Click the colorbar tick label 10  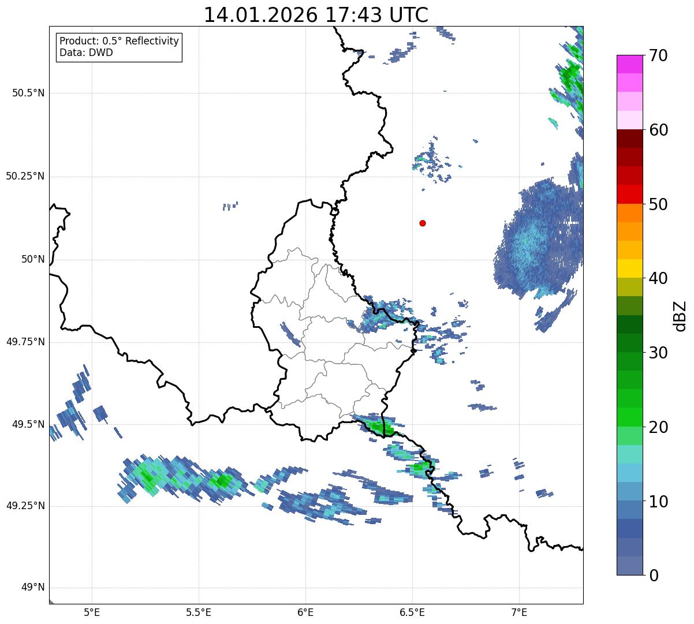[658, 501]
